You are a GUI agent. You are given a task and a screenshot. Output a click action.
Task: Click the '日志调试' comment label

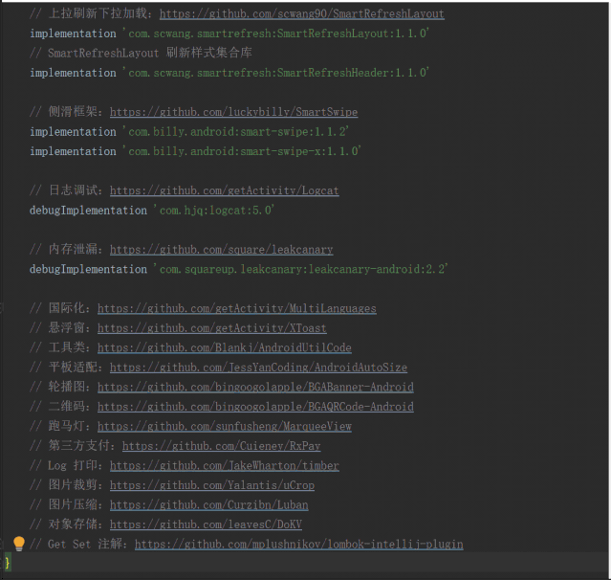[x=73, y=190]
